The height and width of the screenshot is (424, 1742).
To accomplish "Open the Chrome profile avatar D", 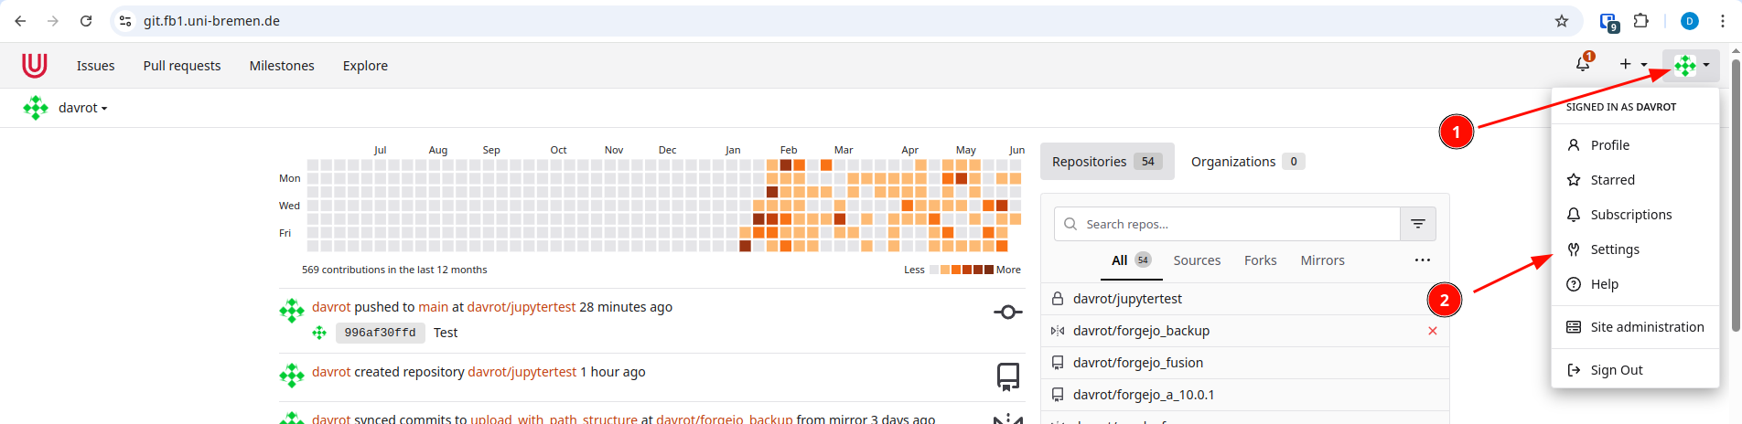I will tap(1689, 21).
